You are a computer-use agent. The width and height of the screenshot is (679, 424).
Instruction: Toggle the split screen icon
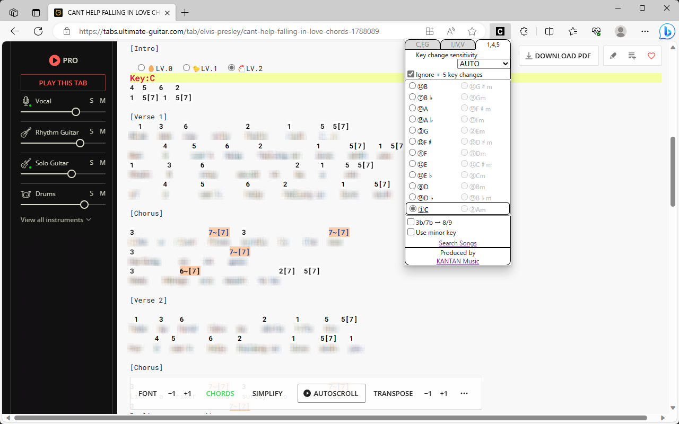[549, 31]
